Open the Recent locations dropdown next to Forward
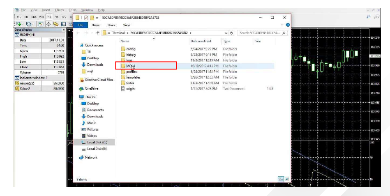 pos(92,33)
